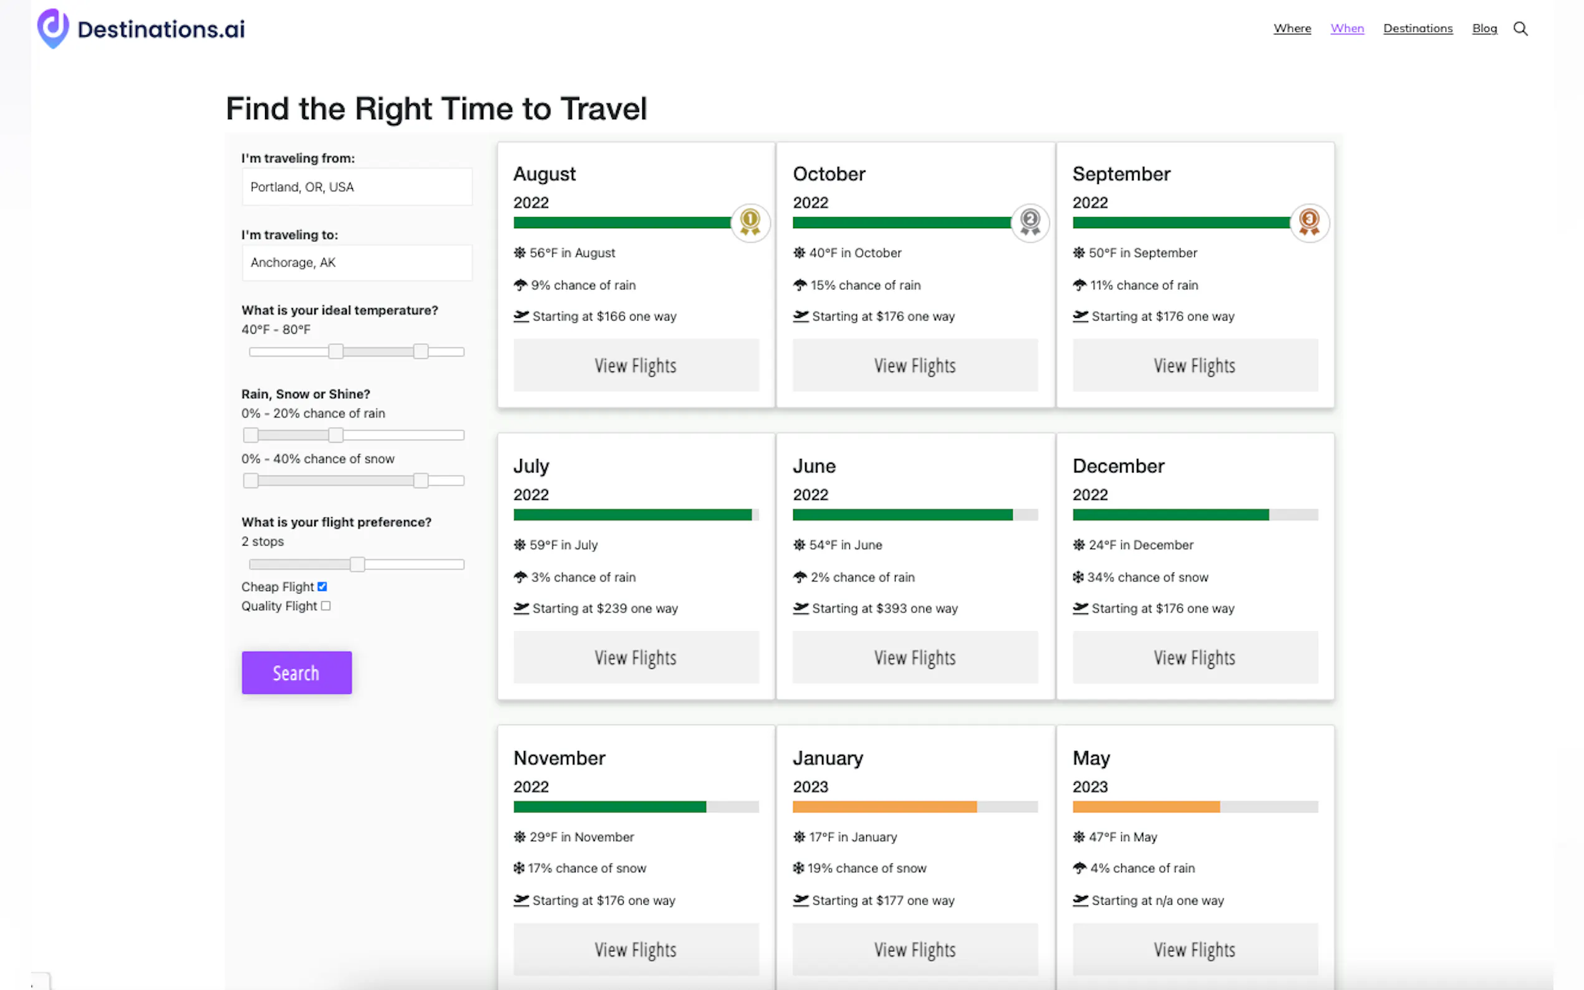Click the traveling from input field

point(357,187)
